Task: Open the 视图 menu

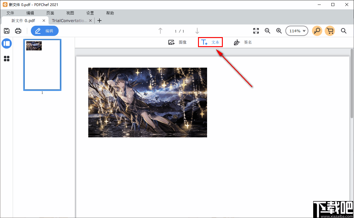Action: point(70,13)
